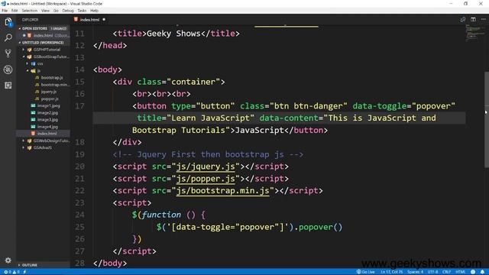Open the js/popper.js script link
The height and width of the screenshot is (275, 489).
[206, 179]
